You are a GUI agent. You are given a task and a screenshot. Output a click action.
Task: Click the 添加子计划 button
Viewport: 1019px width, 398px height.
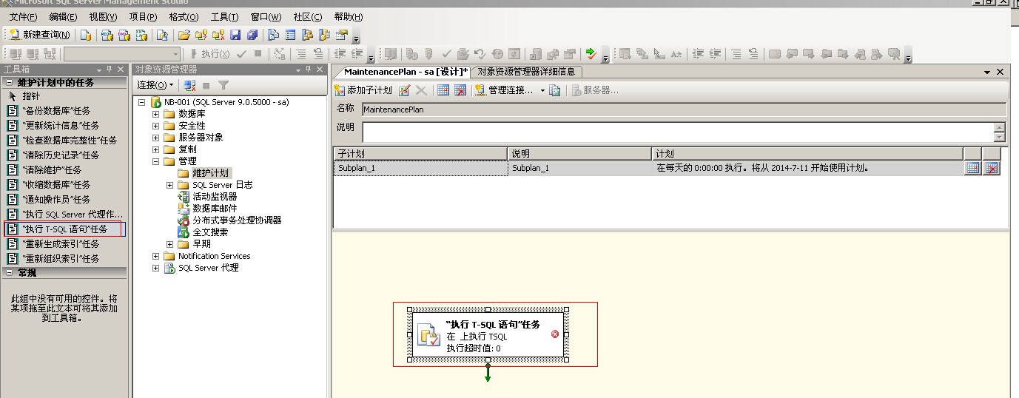(363, 90)
